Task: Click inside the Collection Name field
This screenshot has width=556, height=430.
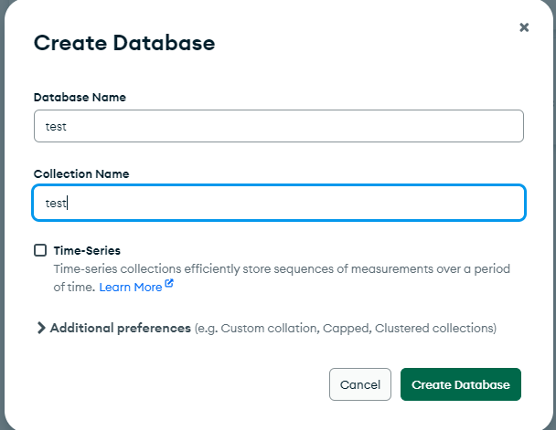Action: point(278,204)
